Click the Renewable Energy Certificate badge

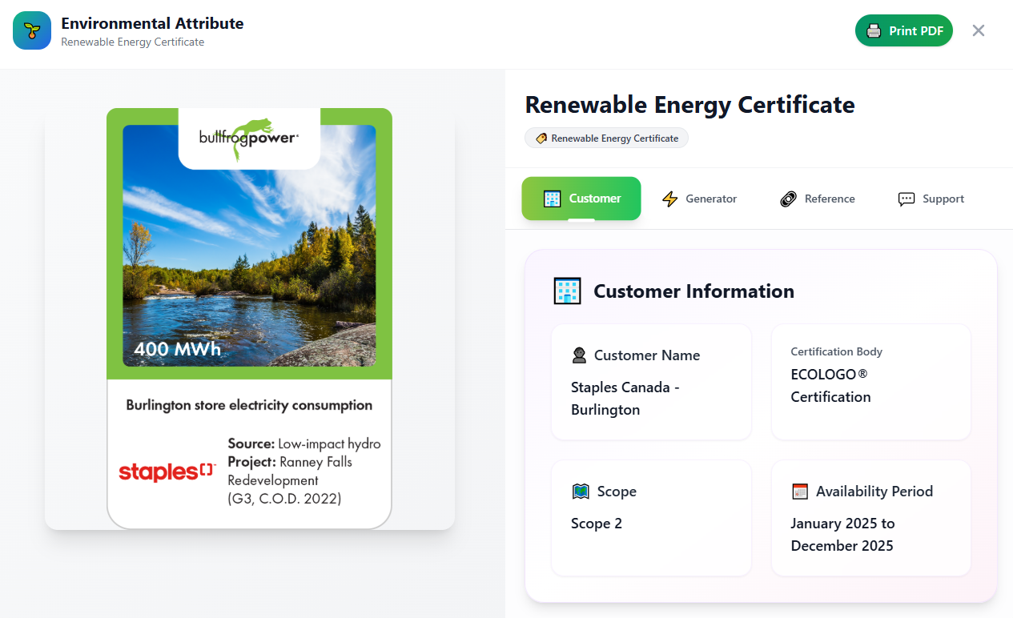606,138
